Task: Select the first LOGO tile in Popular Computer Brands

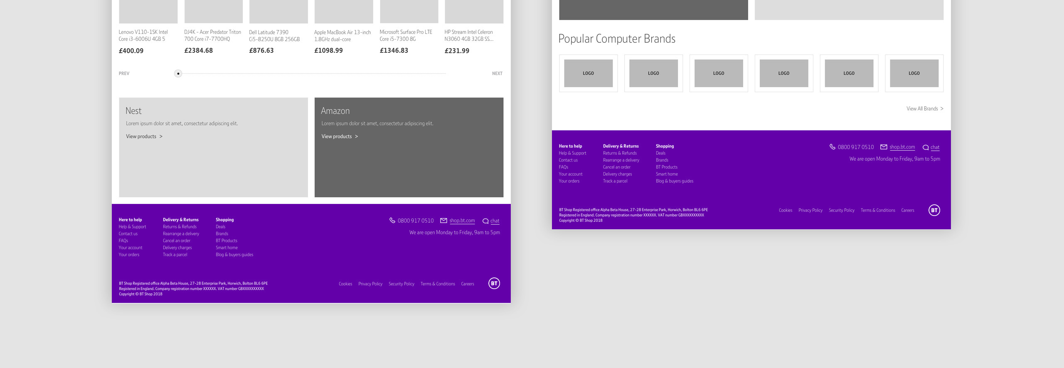Action: (x=588, y=73)
